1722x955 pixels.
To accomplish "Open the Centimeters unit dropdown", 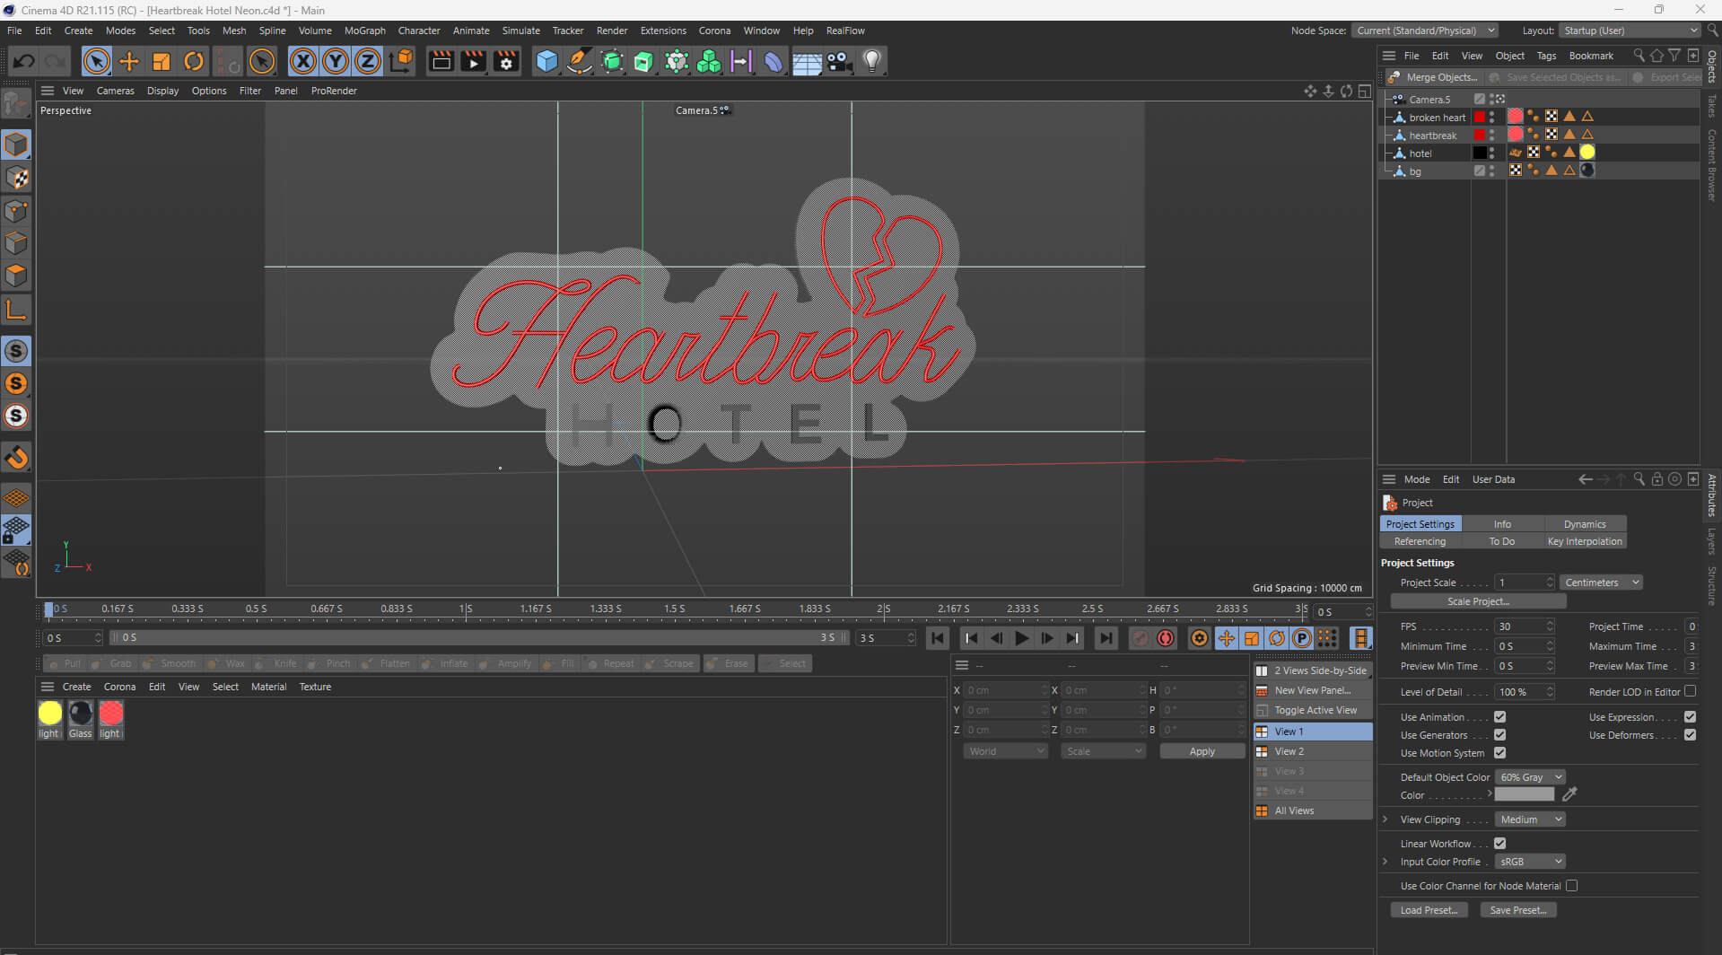I will 1601,583.
